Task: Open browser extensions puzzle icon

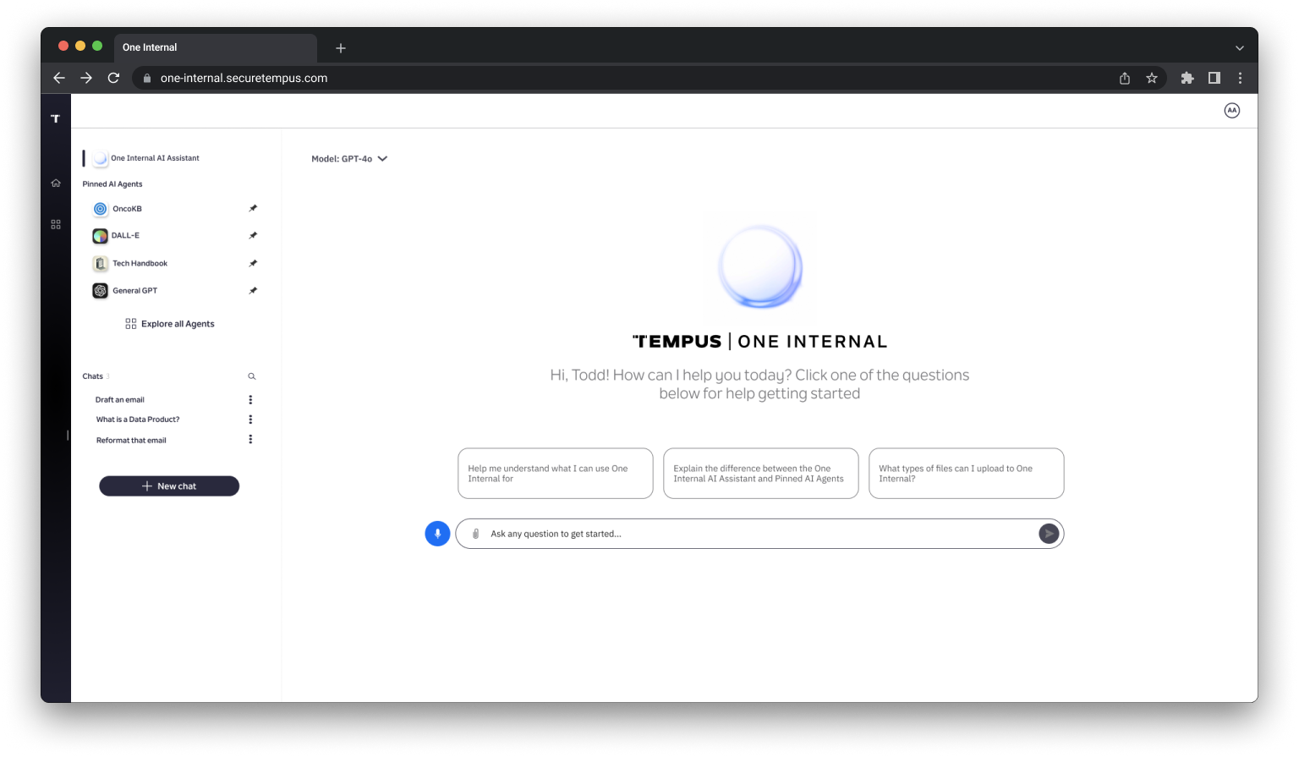Action: click(x=1187, y=78)
